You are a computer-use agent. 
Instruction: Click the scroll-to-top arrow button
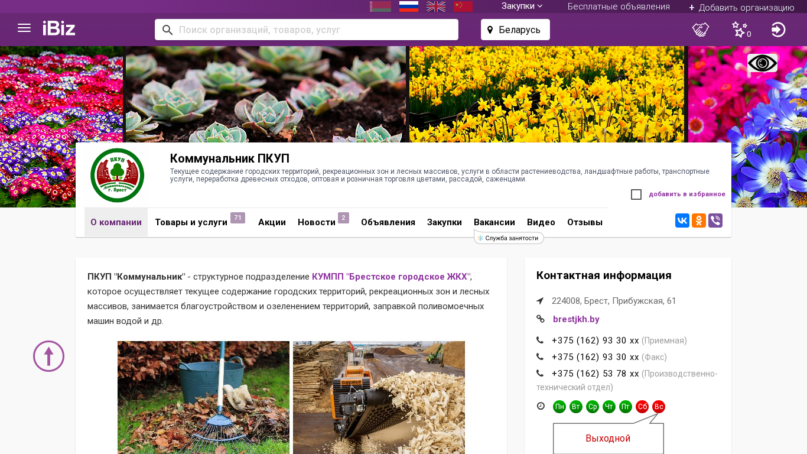pos(48,356)
